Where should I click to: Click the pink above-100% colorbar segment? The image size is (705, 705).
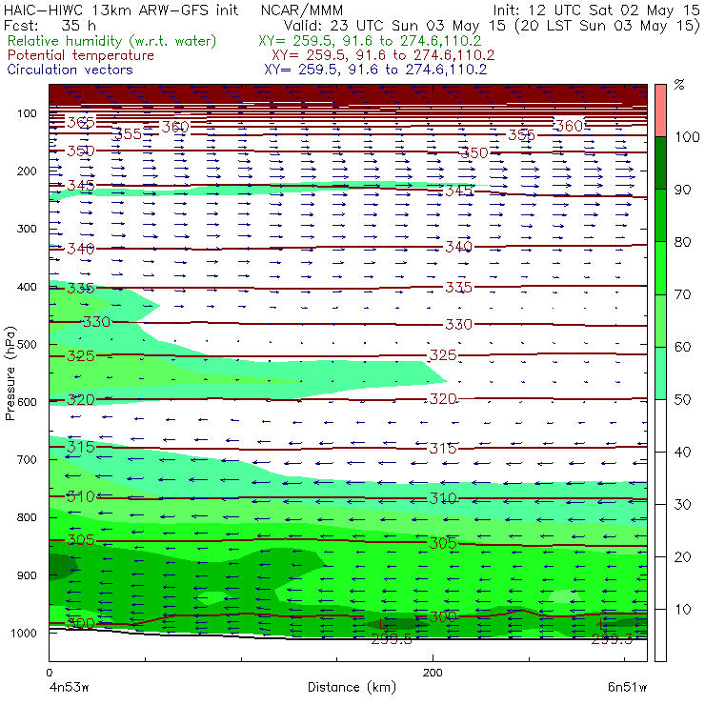660,111
